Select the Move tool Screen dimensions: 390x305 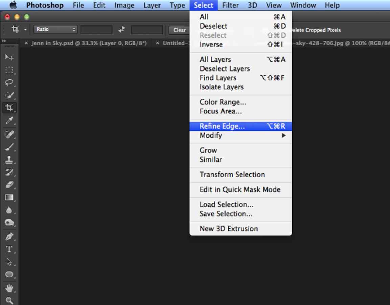[x=9, y=57]
